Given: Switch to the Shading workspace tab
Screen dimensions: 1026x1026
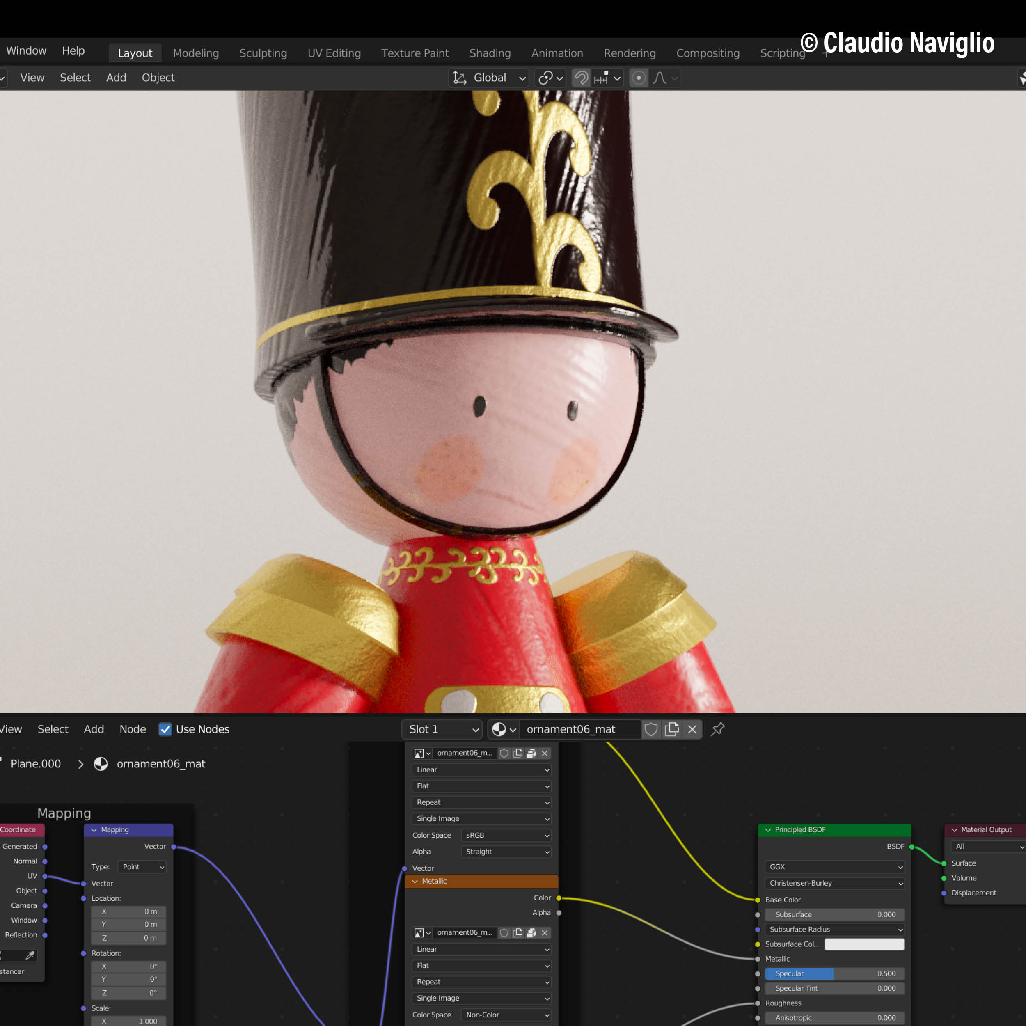Looking at the screenshot, I should (490, 53).
